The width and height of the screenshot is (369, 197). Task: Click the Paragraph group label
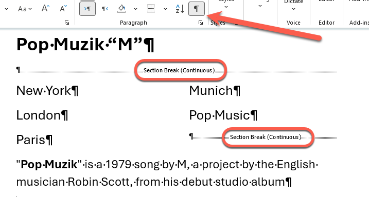coord(133,23)
